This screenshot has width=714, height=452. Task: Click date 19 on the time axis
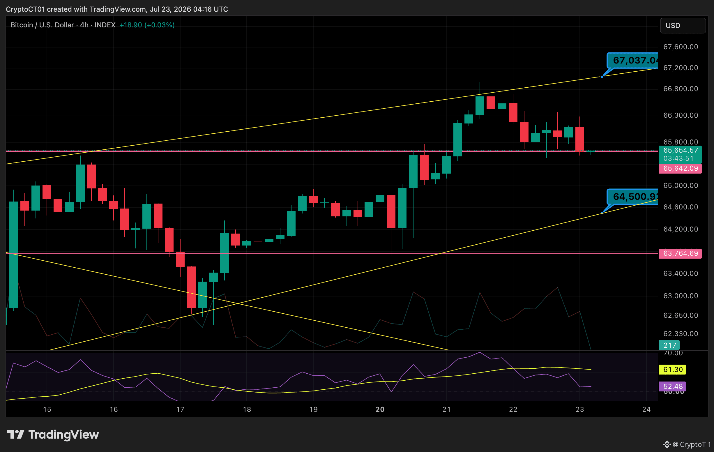pyautogui.click(x=313, y=409)
